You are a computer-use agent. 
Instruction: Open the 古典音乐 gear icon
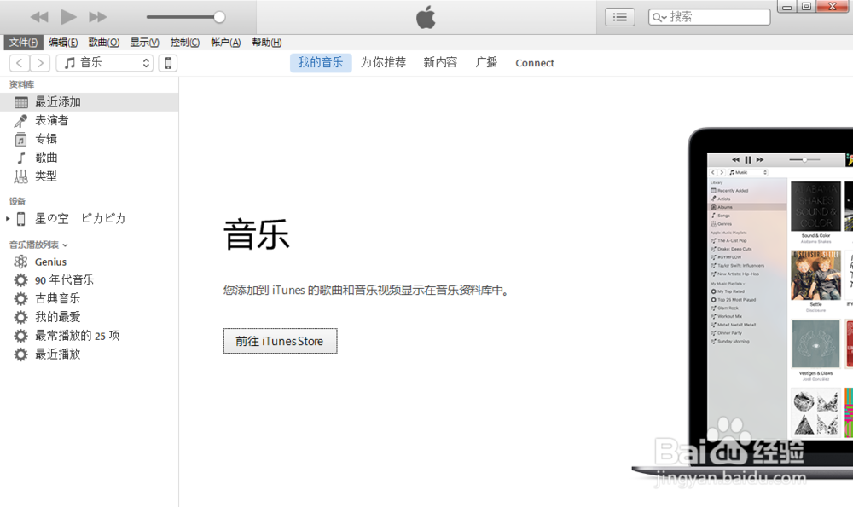[x=20, y=298]
